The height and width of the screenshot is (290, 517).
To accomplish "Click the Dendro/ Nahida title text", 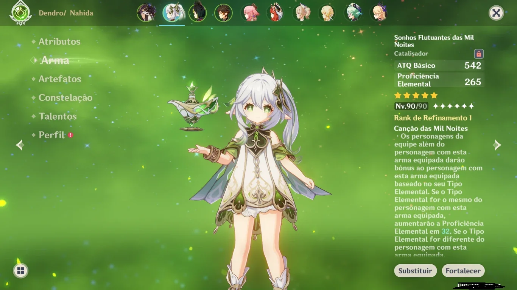I will (x=66, y=13).
